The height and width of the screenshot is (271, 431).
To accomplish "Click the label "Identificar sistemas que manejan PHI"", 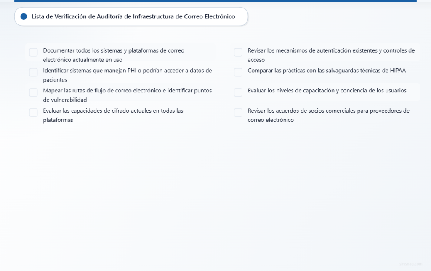I will pyautogui.click(x=127, y=75).
